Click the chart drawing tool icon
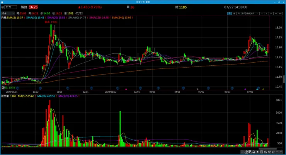This screenshot has height=155, width=286. tap(246, 152)
